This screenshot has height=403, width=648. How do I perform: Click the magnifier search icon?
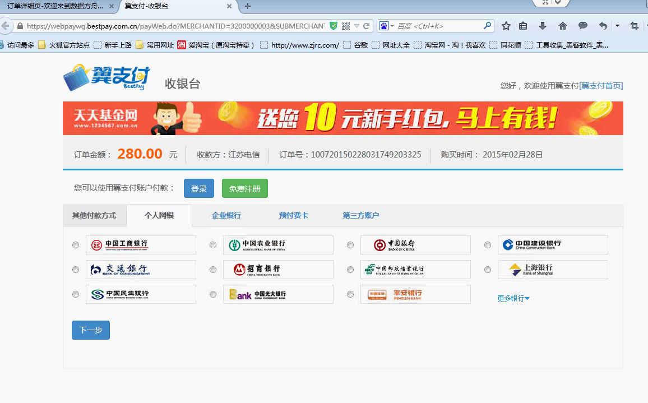[488, 26]
